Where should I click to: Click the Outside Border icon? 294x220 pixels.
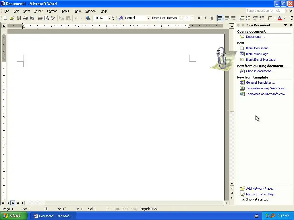(x=270, y=18)
